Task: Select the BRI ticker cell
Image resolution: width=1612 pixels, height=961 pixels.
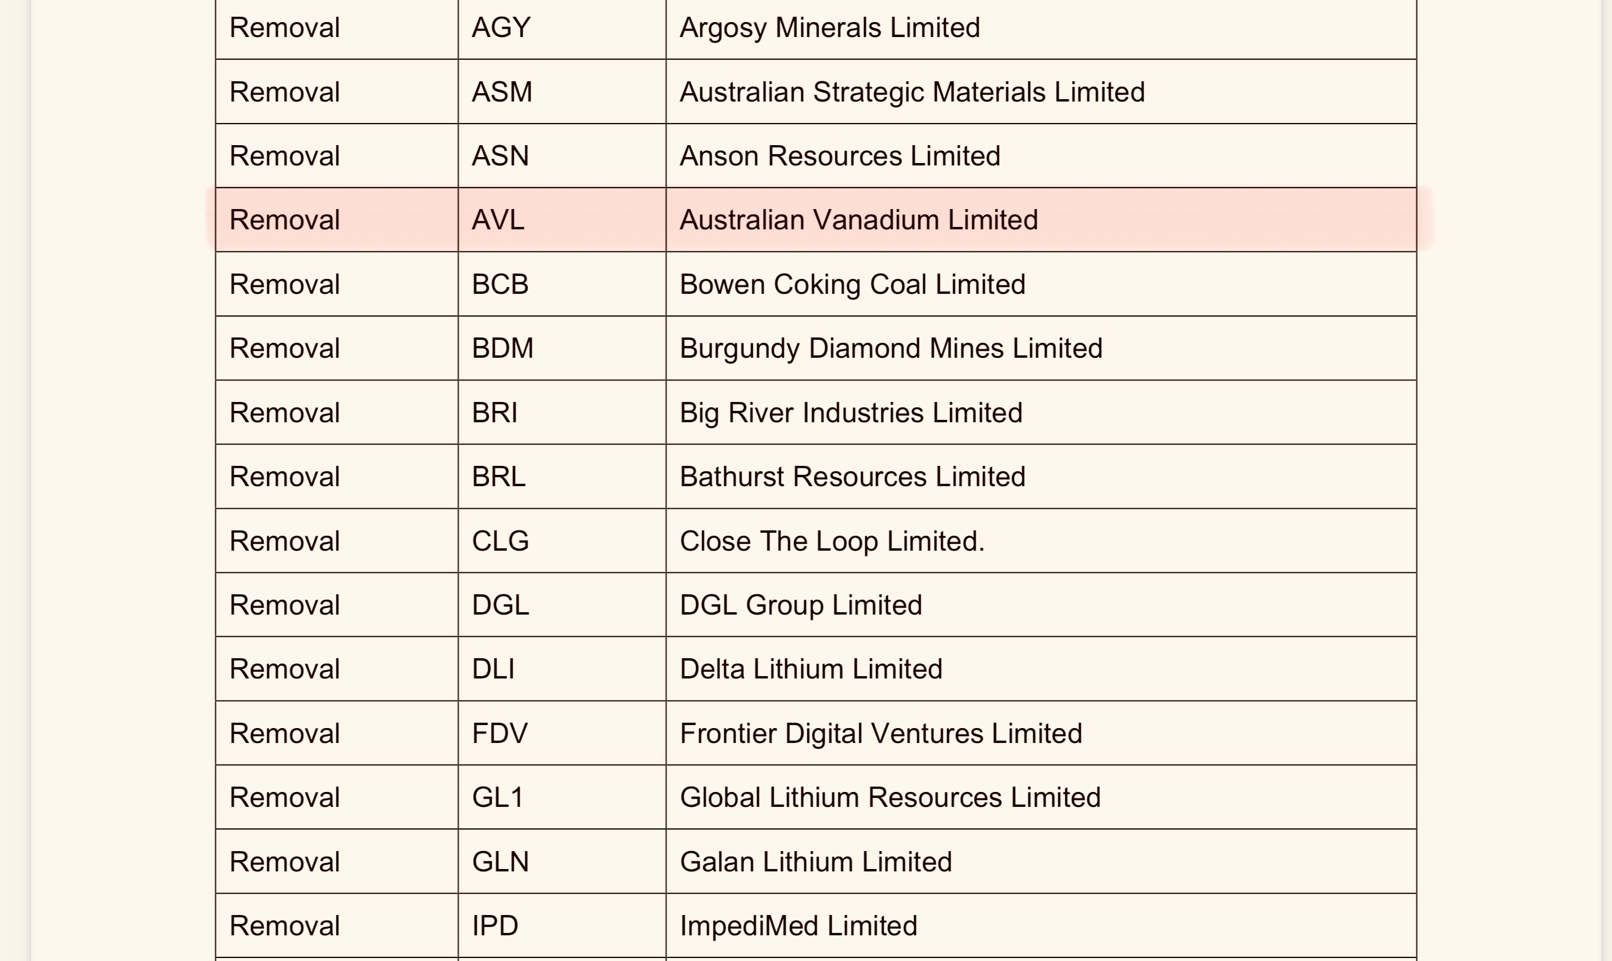Action: coord(562,413)
